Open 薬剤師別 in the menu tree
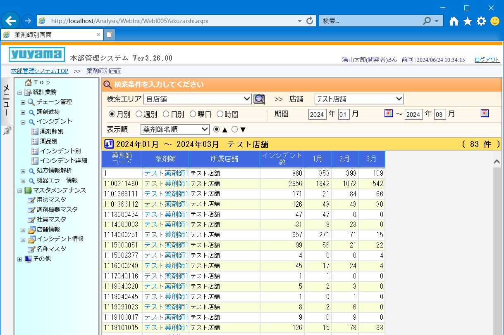Viewport: 504px width, 335px height. [x=52, y=131]
